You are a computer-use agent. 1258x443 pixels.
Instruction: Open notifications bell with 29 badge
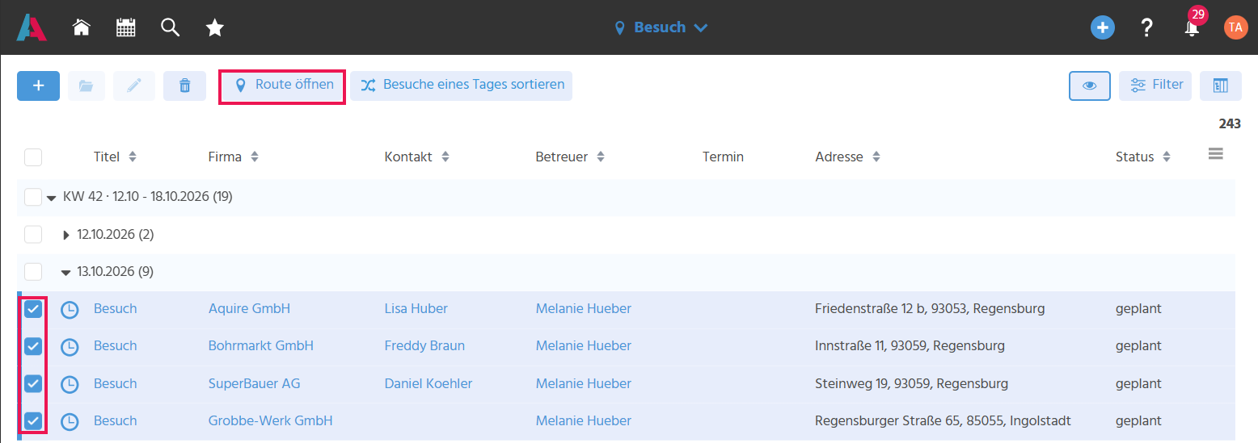pos(1192,26)
